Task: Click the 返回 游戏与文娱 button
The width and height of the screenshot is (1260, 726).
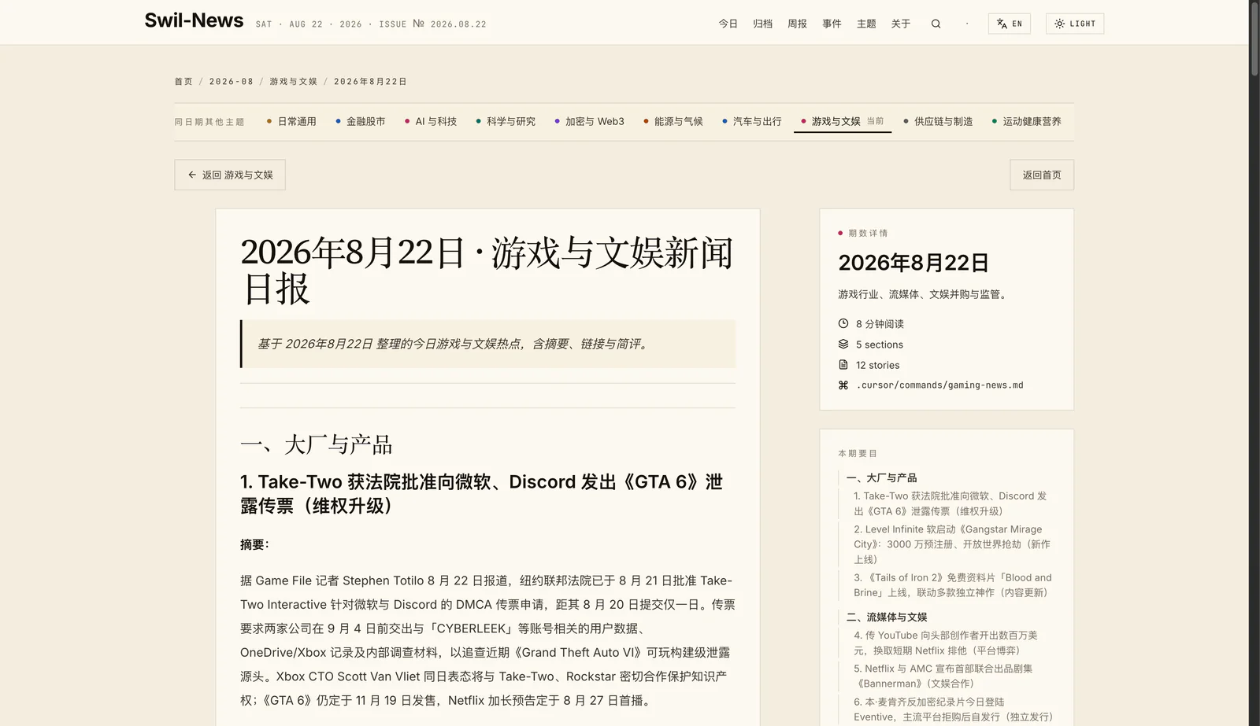Action: (230, 175)
